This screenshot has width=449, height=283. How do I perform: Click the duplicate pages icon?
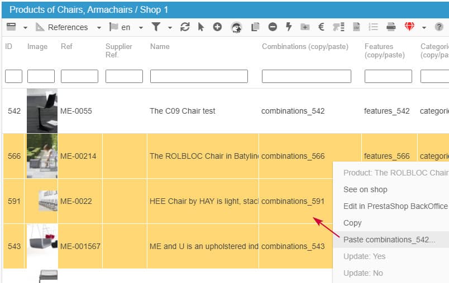[256, 27]
